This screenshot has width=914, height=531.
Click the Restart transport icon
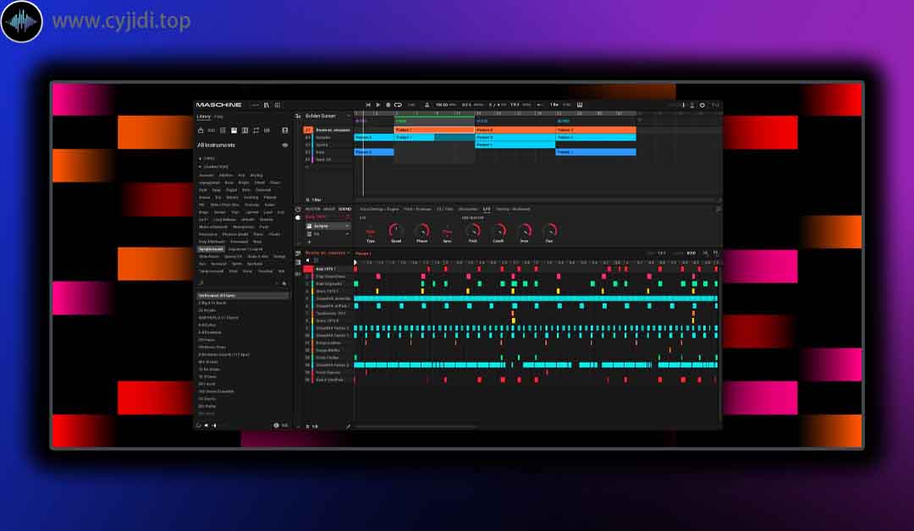point(368,105)
